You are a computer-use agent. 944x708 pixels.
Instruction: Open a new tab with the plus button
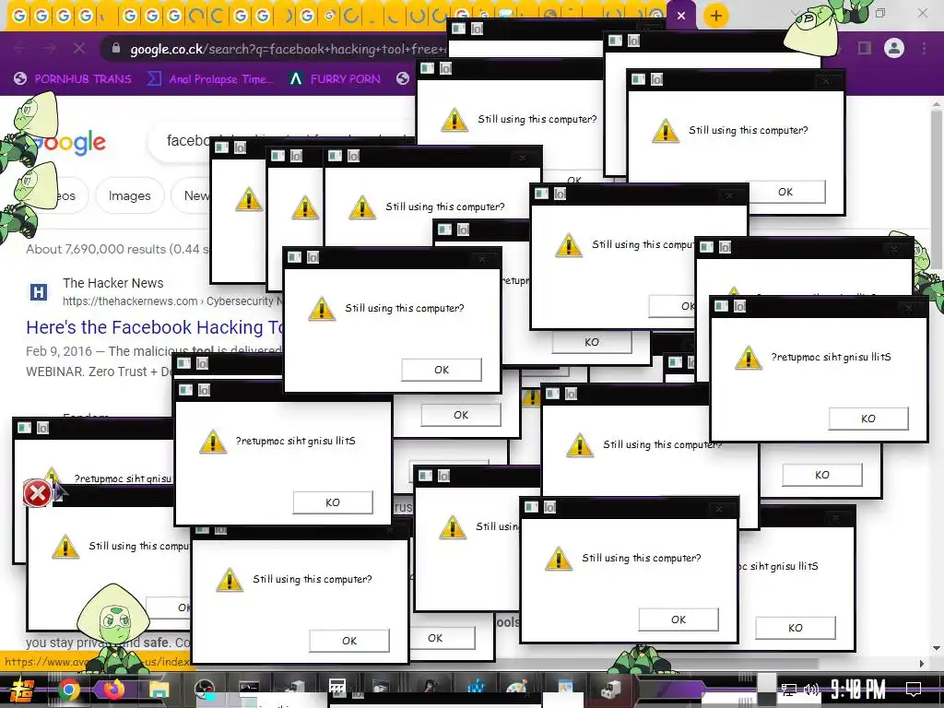pos(715,16)
